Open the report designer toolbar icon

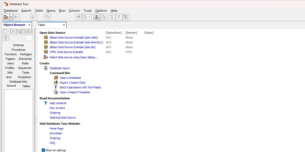click(97, 17)
